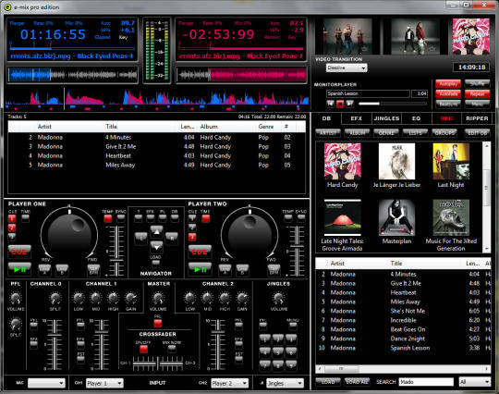
Task: Click Channel 1 LOW knob
Action: pos(79,298)
